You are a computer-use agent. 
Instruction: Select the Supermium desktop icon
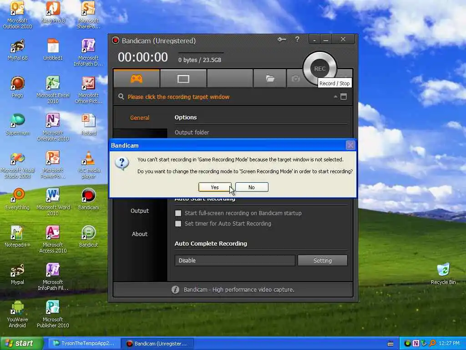[18, 124]
